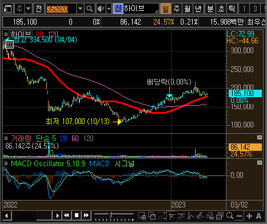The width and height of the screenshot is (267, 224).
Task: Click the scroll right arrow button
Action: click(57, 215)
